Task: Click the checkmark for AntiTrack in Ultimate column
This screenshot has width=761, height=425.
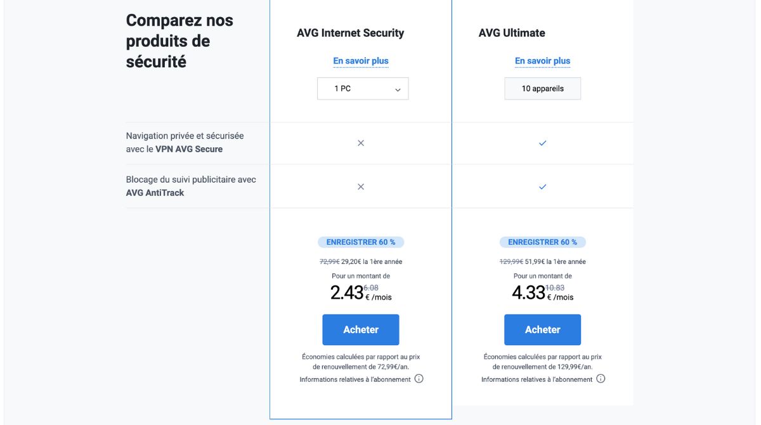Action: click(x=542, y=186)
